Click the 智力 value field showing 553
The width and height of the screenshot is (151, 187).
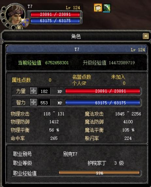44,102
